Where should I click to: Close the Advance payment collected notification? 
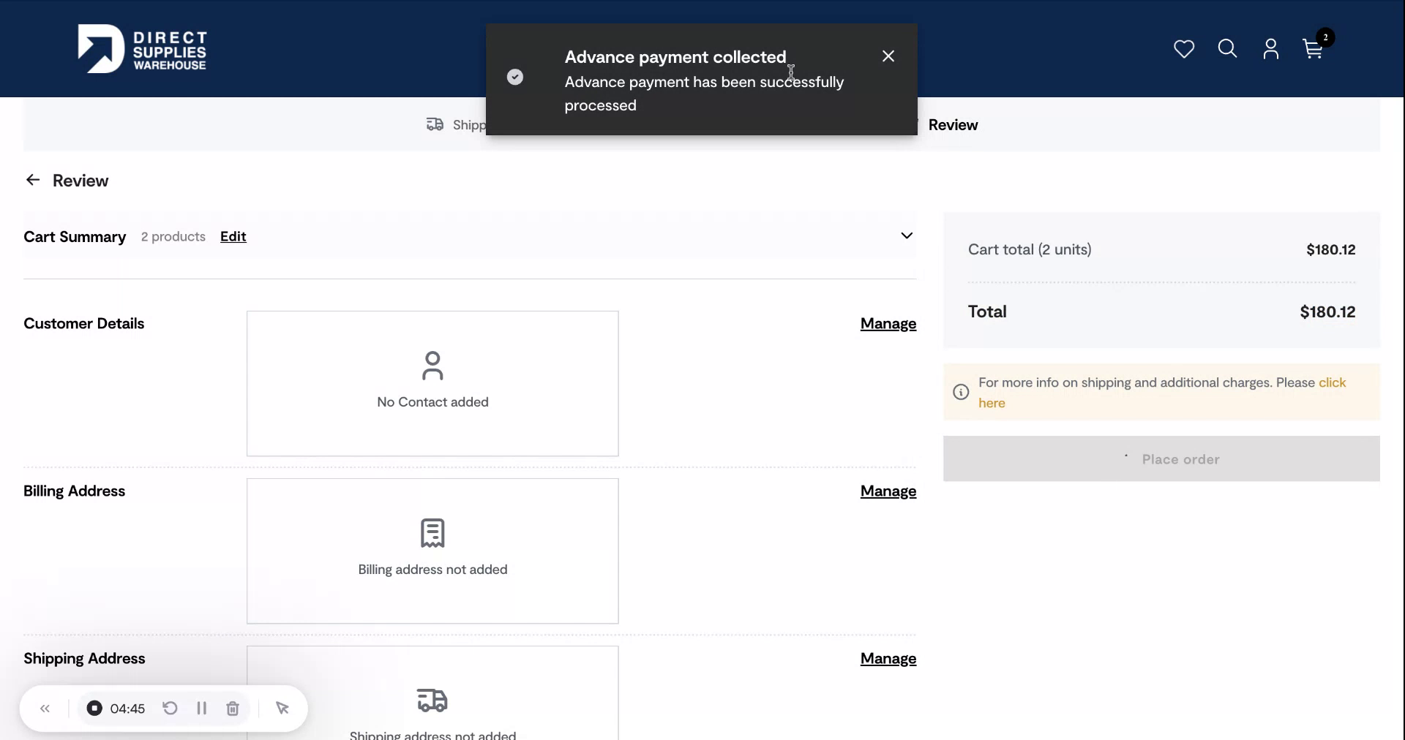(888, 56)
